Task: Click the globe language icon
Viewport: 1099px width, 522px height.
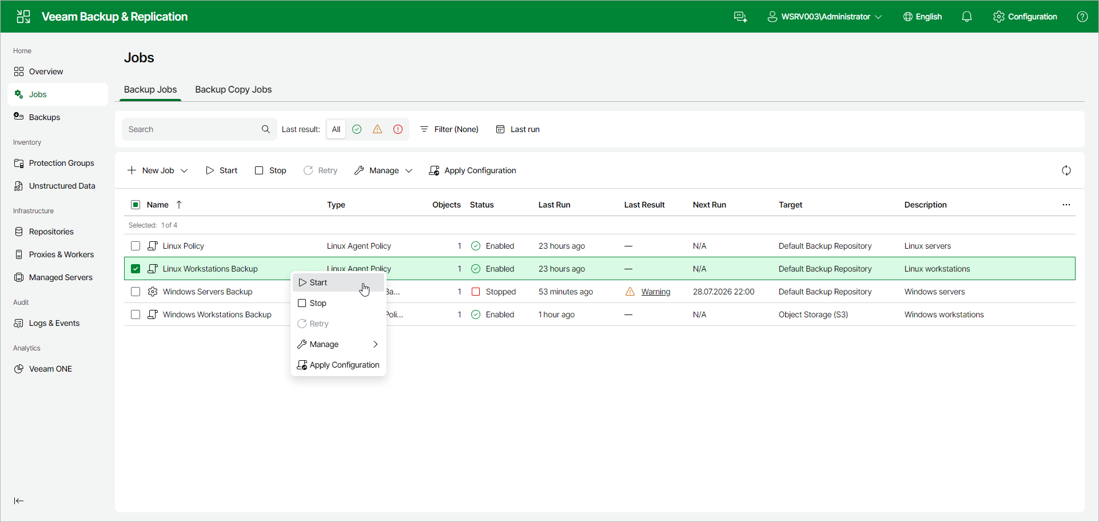Action: [908, 17]
